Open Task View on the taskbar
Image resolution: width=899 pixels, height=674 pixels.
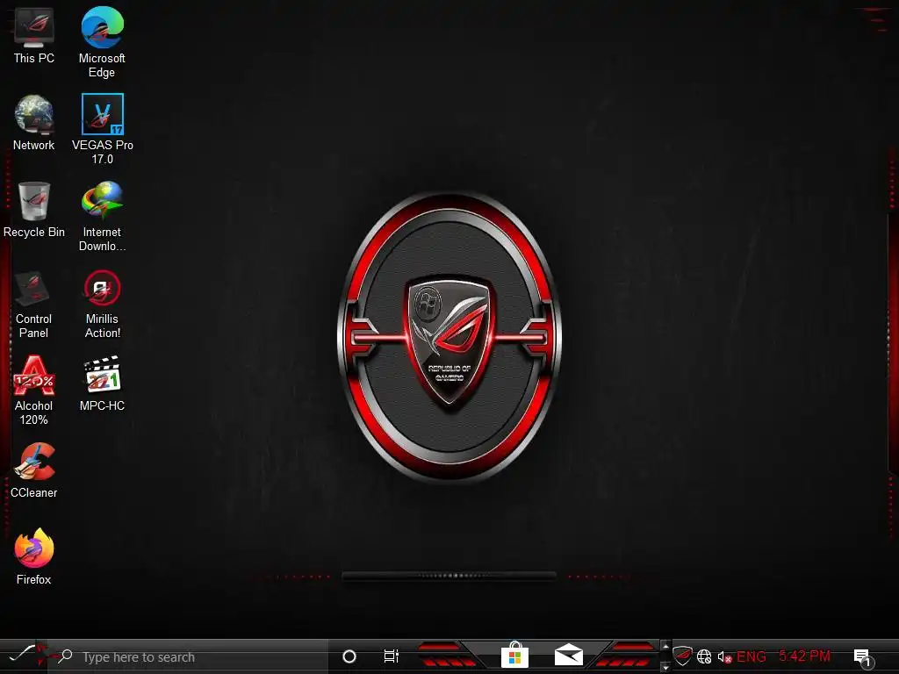tap(391, 656)
